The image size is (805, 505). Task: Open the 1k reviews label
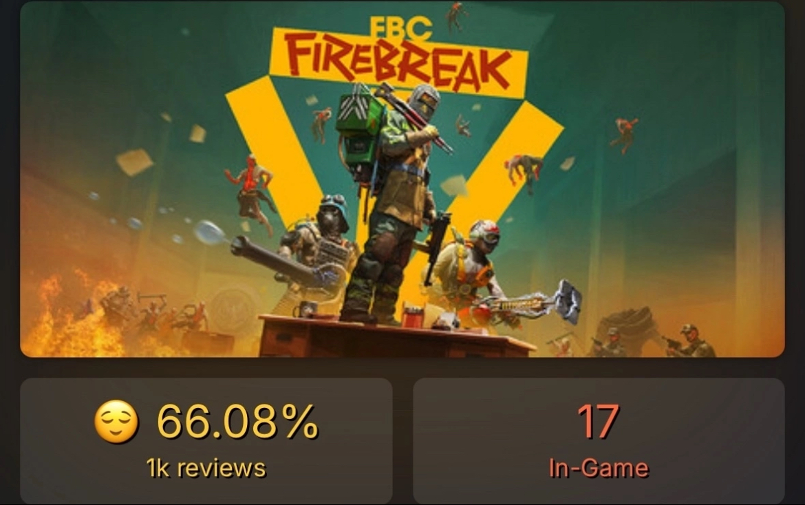206,468
